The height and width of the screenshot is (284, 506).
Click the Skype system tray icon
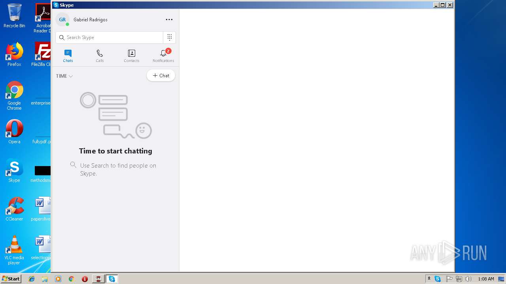(438, 279)
